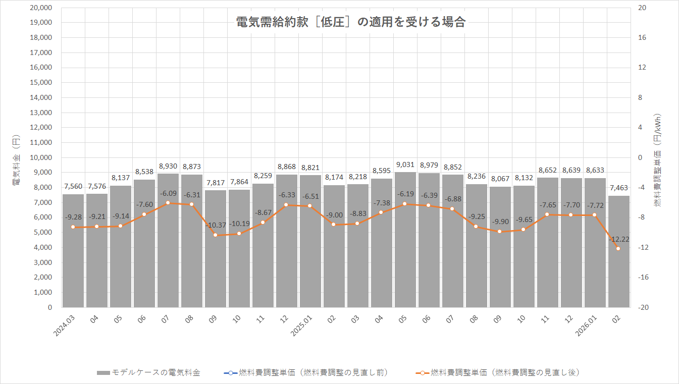This screenshot has width=679, height=384.
Task: Click the blue 見直し前 legend line marker
Action: pos(230,373)
